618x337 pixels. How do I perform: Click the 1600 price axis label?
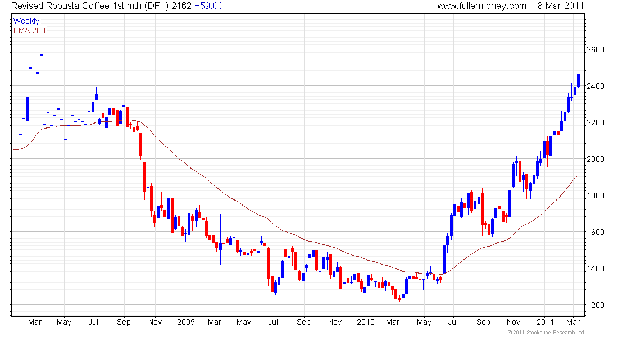(x=596, y=232)
